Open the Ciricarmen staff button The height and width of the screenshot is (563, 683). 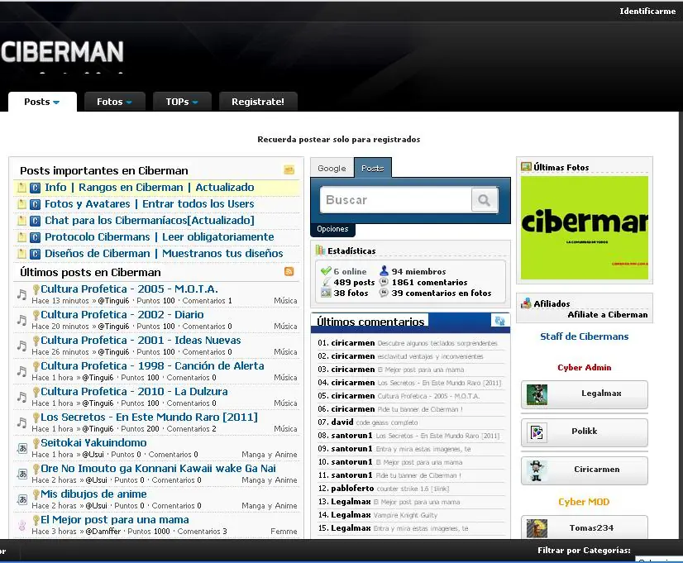pyautogui.click(x=585, y=470)
